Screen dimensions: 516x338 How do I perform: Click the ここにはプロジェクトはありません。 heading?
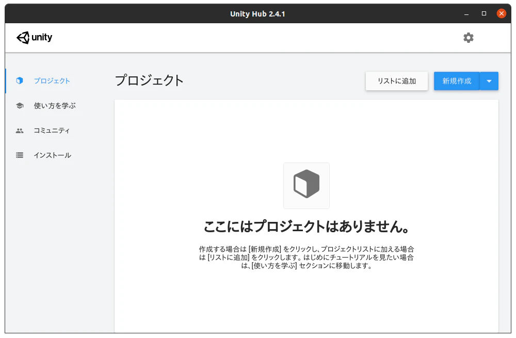307,227
